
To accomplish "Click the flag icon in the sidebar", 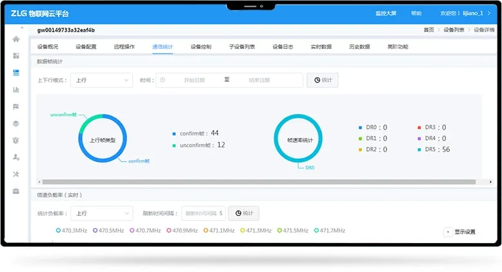I will pyautogui.click(x=16, y=106).
